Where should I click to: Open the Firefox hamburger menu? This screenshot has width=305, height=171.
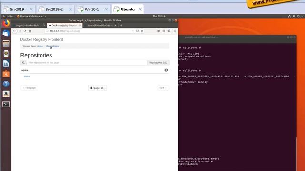pyautogui.click(x=175, y=31)
